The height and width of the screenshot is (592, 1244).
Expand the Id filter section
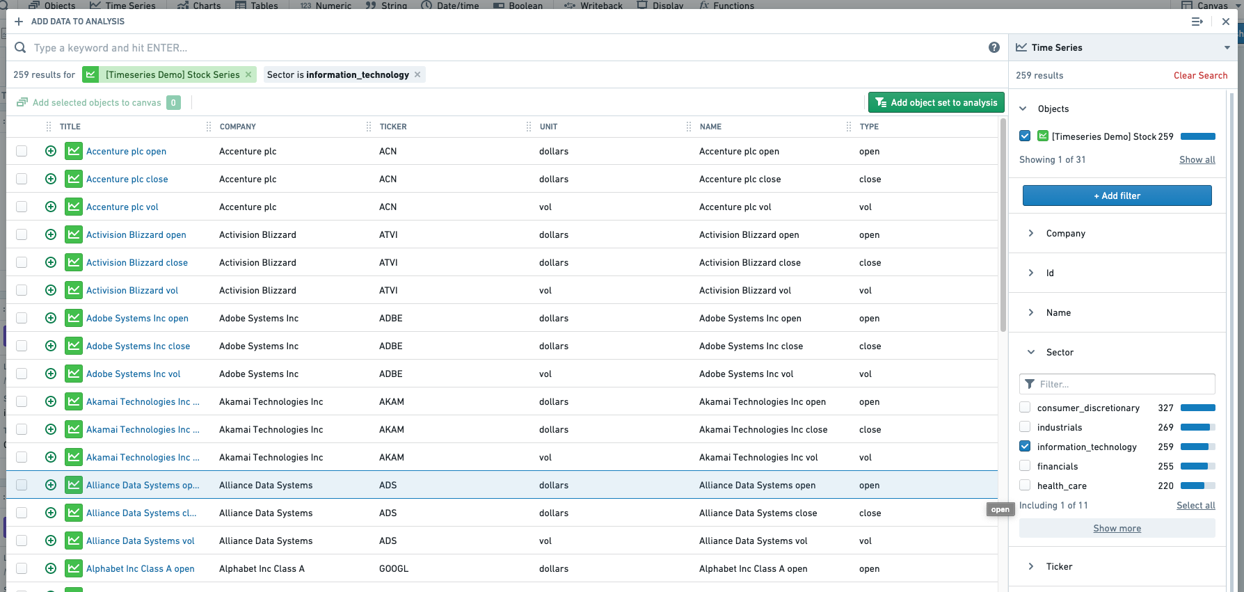click(x=1031, y=273)
